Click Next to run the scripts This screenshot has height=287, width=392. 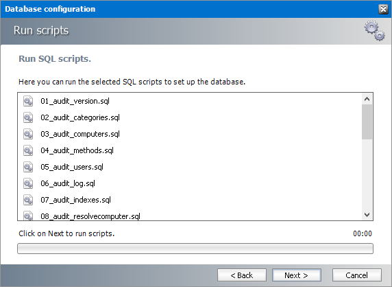(x=297, y=275)
